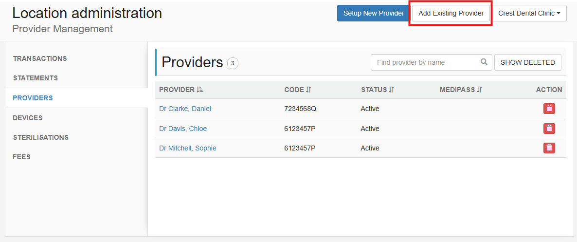Open Sterilisations in the sidebar
The height and width of the screenshot is (242, 577).
click(x=40, y=137)
